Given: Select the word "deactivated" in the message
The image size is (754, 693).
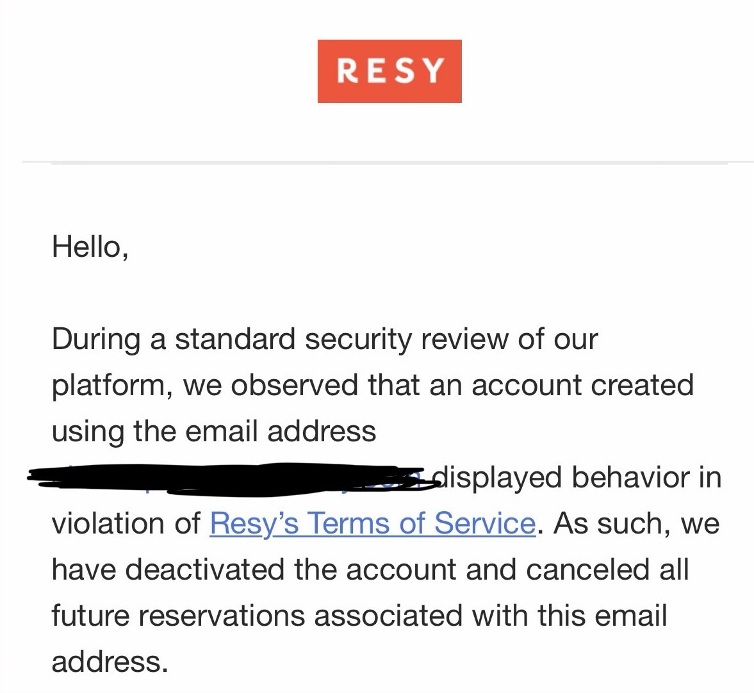Looking at the screenshot, I should click(x=205, y=569).
